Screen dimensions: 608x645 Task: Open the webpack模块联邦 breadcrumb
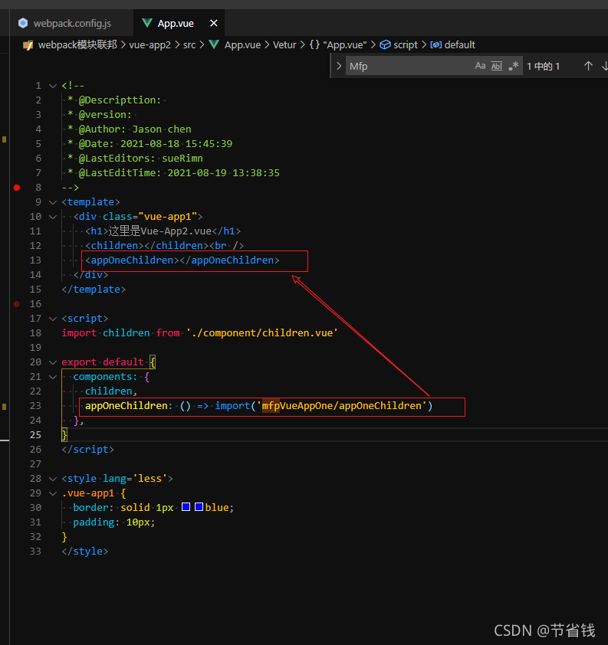[x=77, y=45]
